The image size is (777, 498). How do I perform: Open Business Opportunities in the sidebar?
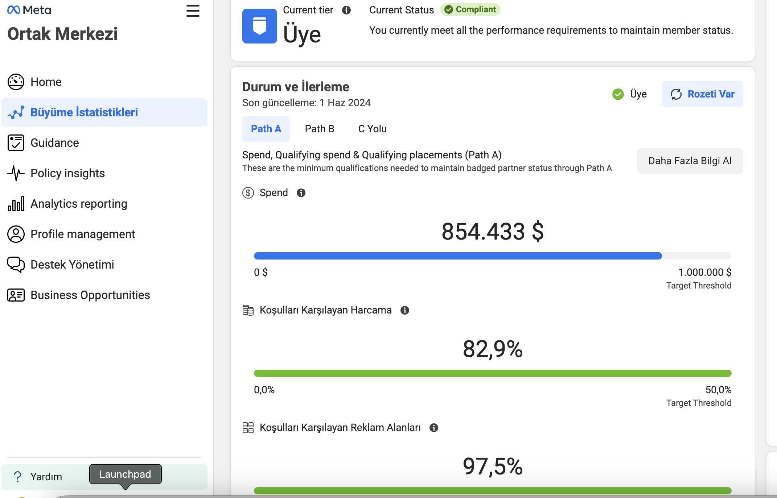click(104, 295)
